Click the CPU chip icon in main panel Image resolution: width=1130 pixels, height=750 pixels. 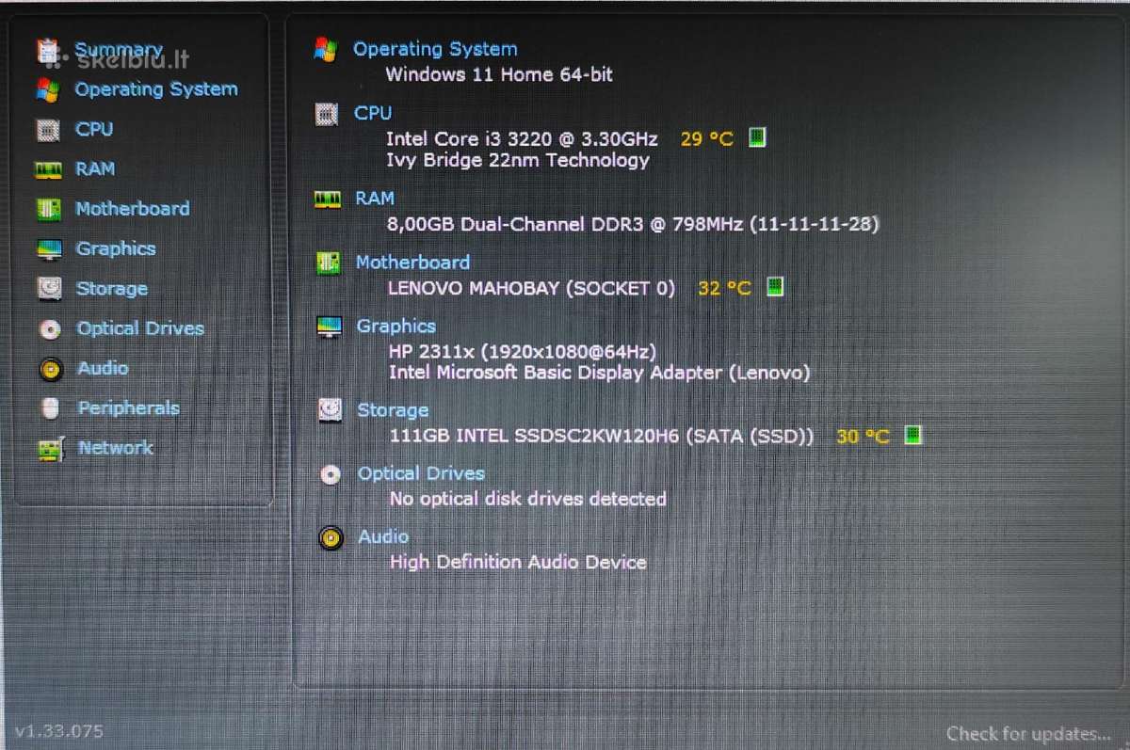tap(327, 114)
